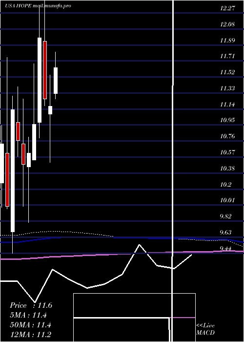This screenshot has height=342, width=244.
Task: Click the 10.2 price axis label
Action: click(x=225, y=185)
